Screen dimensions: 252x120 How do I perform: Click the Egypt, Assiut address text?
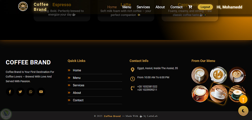pyautogui.click(x=157, y=68)
